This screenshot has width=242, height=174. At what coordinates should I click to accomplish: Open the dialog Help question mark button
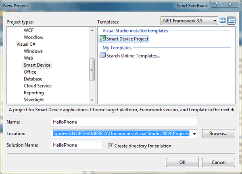(216, 4)
